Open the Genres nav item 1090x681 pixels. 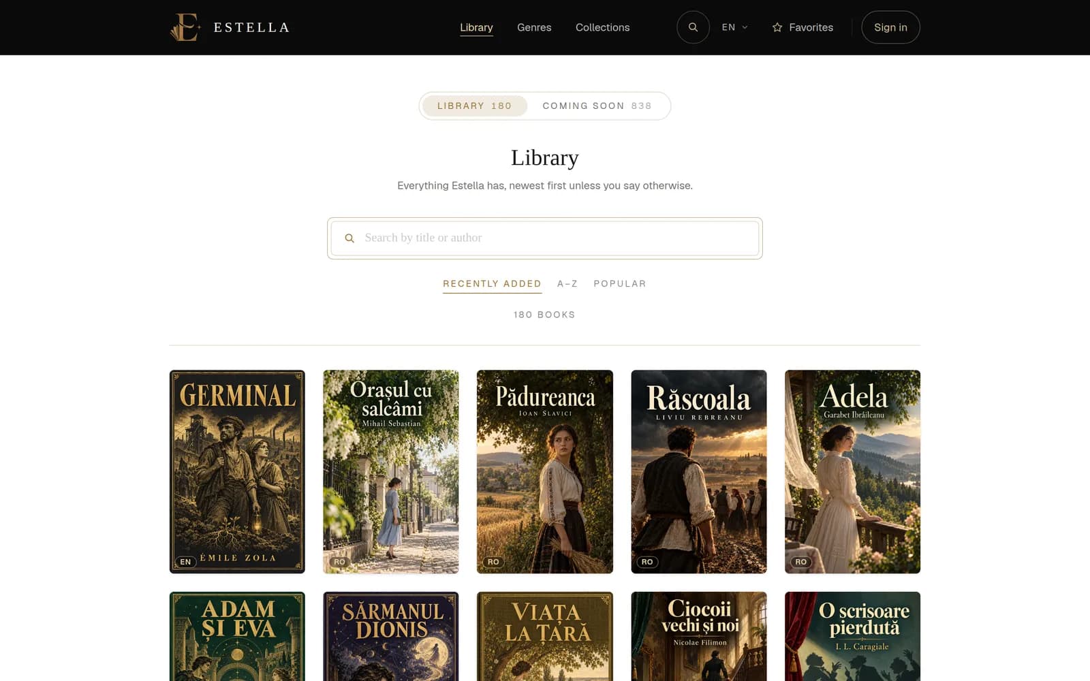click(534, 27)
